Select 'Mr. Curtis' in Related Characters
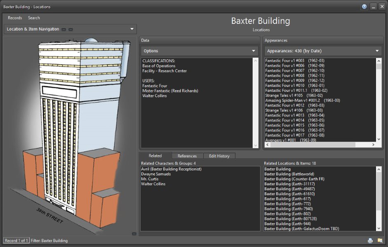This screenshot has height=247, width=388. (x=150, y=179)
